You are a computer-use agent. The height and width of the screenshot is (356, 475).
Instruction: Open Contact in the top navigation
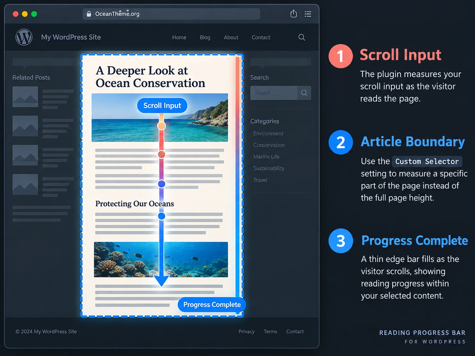261,37
